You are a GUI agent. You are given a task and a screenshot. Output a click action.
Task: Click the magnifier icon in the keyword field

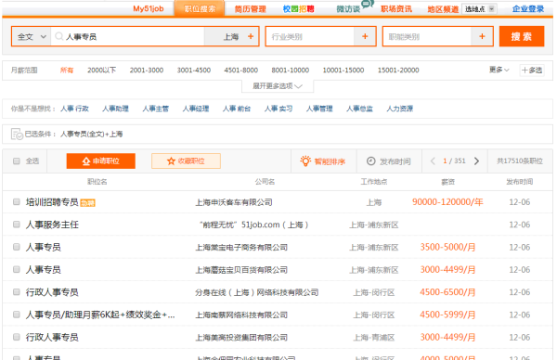point(59,36)
